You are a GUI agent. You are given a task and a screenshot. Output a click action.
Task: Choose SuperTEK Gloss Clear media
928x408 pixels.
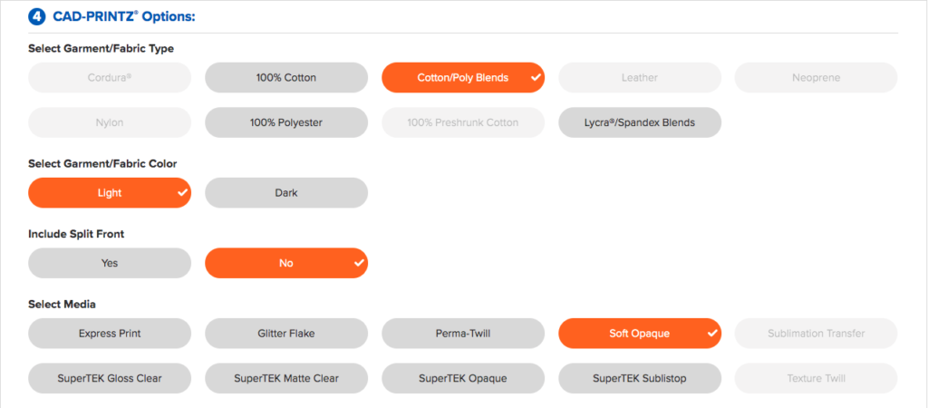point(110,378)
